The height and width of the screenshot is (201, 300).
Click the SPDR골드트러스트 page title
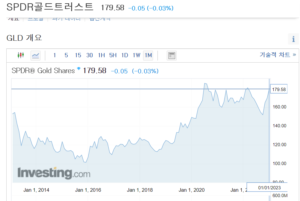[x=50, y=7]
